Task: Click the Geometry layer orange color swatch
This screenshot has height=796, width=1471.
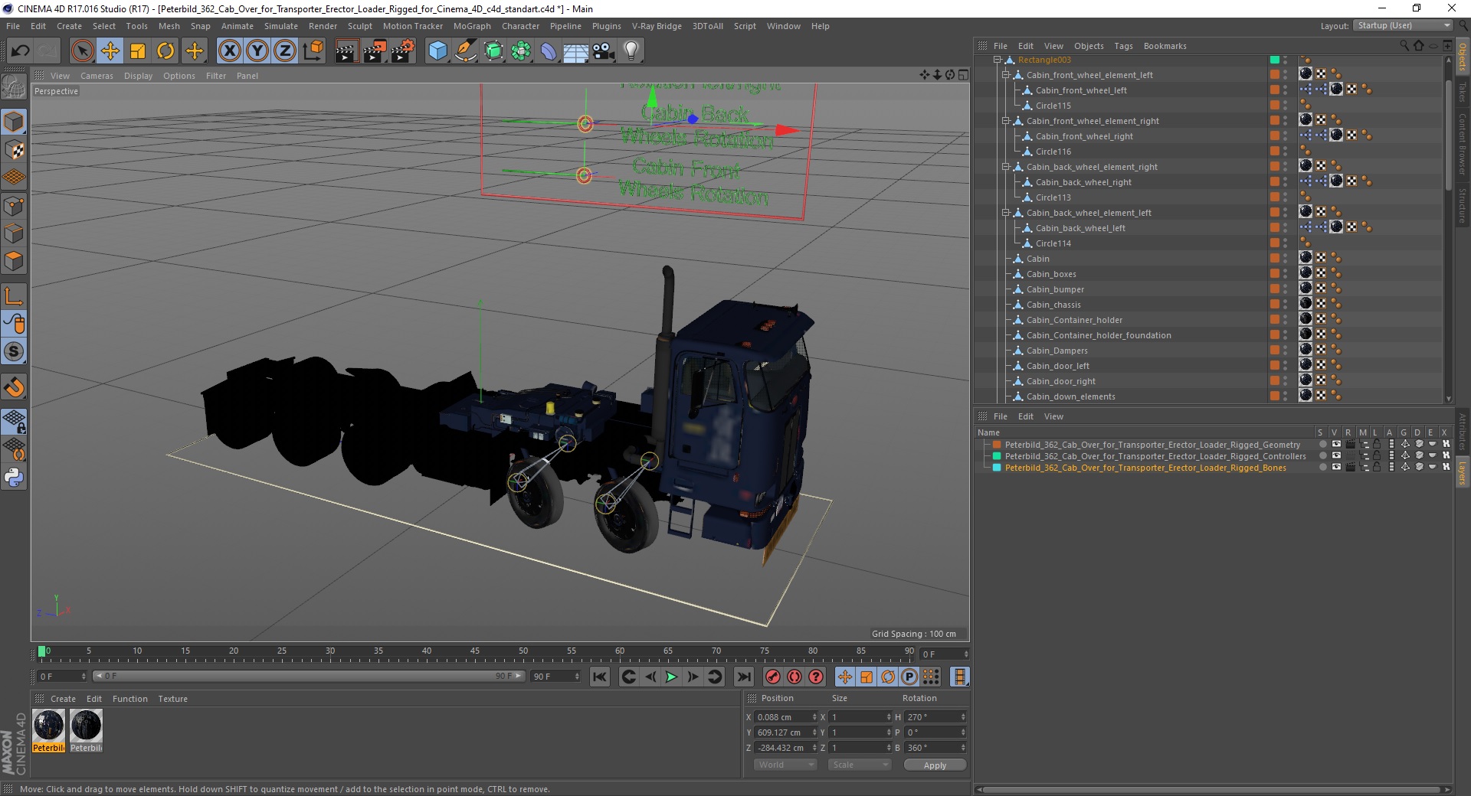Action: [x=997, y=445]
